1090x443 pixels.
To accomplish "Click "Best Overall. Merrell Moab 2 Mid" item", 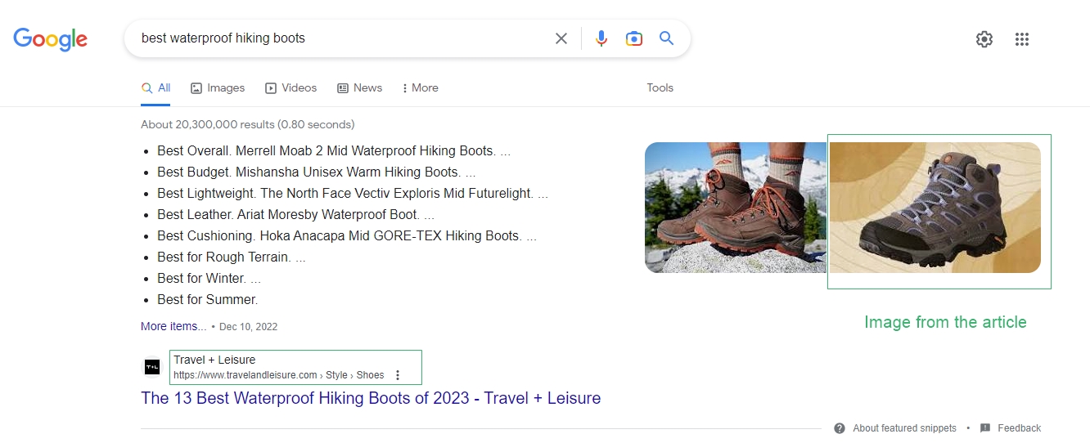I will point(334,151).
